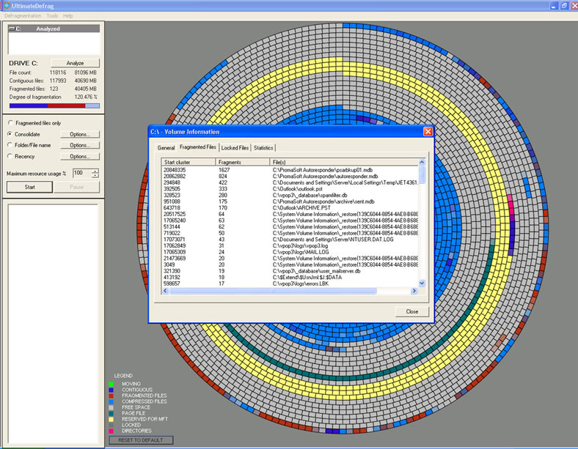The height and width of the screenshot is (449, 578).
Task: Start the defragmentation
Action: (x=29, y=187)
